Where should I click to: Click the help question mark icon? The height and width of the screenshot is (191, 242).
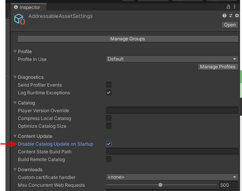click(225, 16)
